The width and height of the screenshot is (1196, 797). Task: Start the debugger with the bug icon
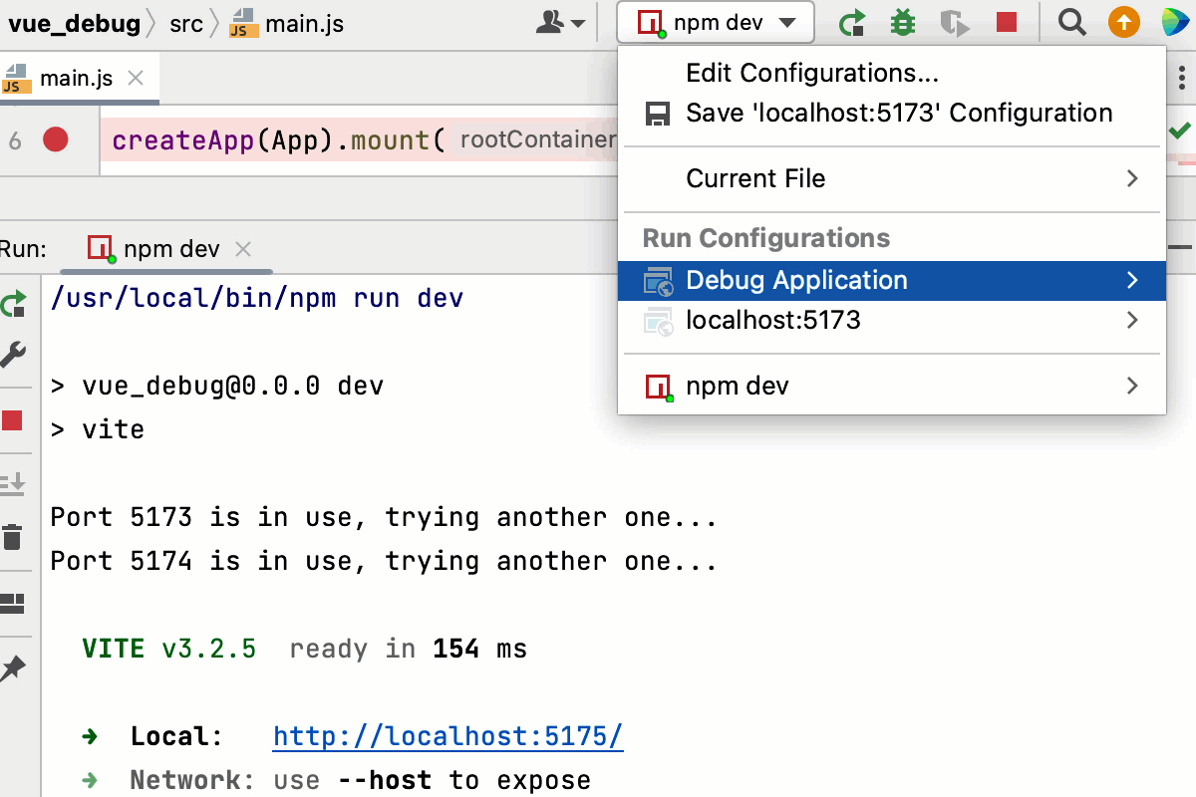click(902, 22)
